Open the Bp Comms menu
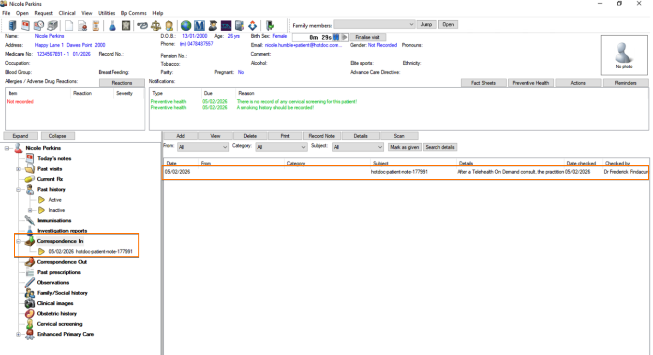Screen dimensions: 653x355 (x=134, y=13)
